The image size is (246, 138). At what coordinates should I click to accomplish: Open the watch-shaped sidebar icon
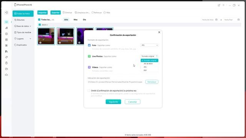click(7, 63)
